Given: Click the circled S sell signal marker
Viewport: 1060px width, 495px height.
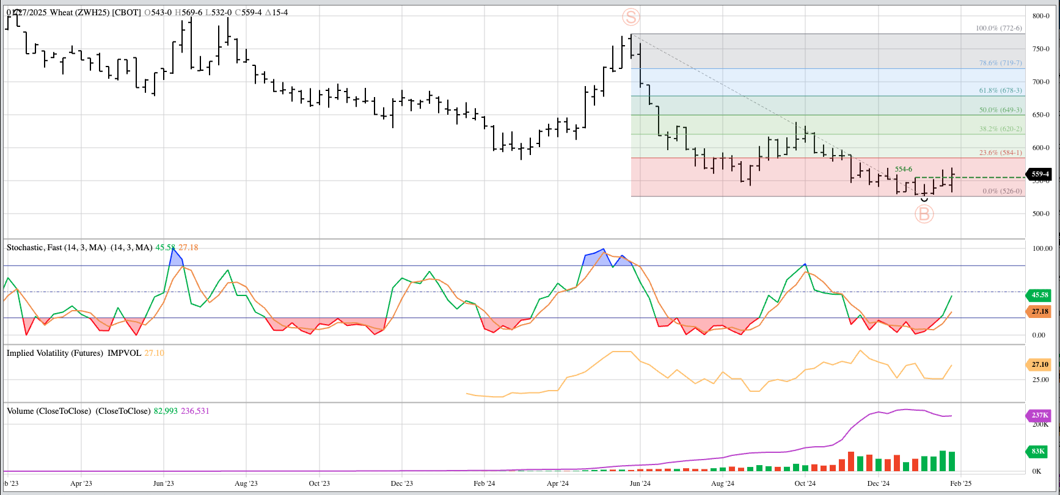Looking at the screenshot, I should point(631,16).
